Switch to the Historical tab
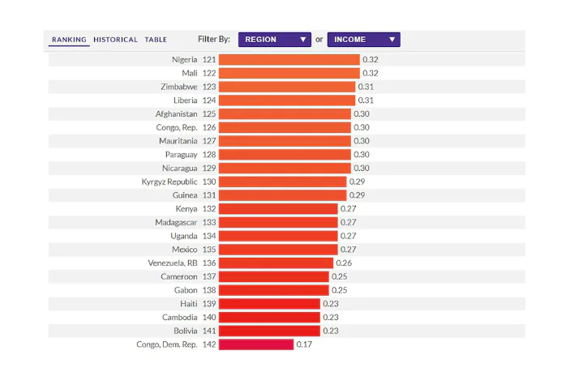Viewport: 570px width, 389px height. click(x=116, y=40)
